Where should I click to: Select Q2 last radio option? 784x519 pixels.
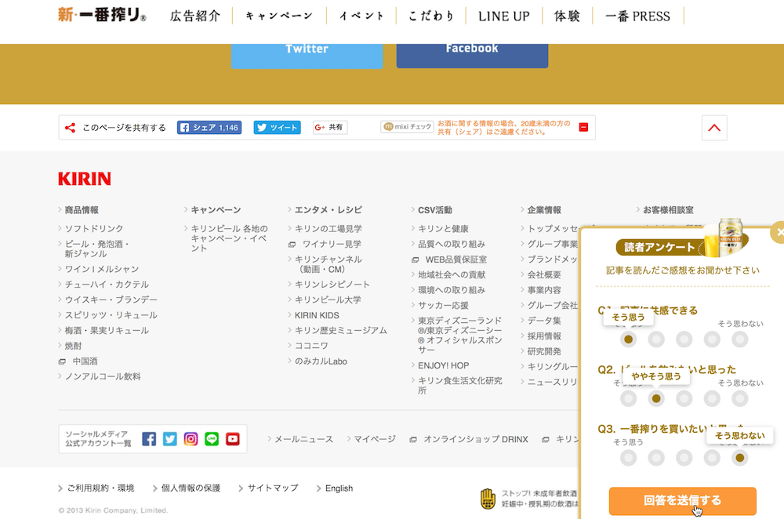[739, 398]
